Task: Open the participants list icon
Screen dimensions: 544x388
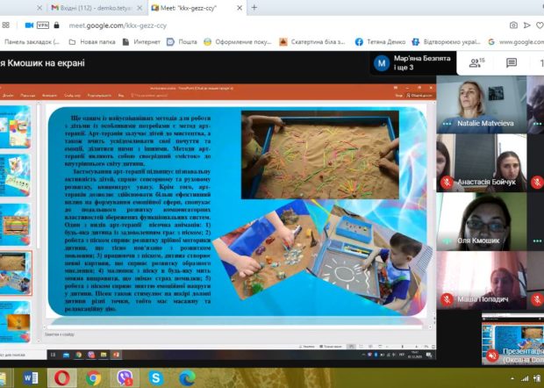Action: click(476, 63)
